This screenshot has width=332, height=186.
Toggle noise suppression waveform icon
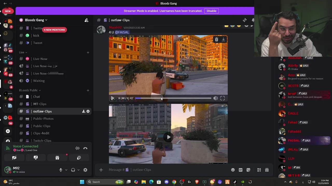(x=77, y=148)
